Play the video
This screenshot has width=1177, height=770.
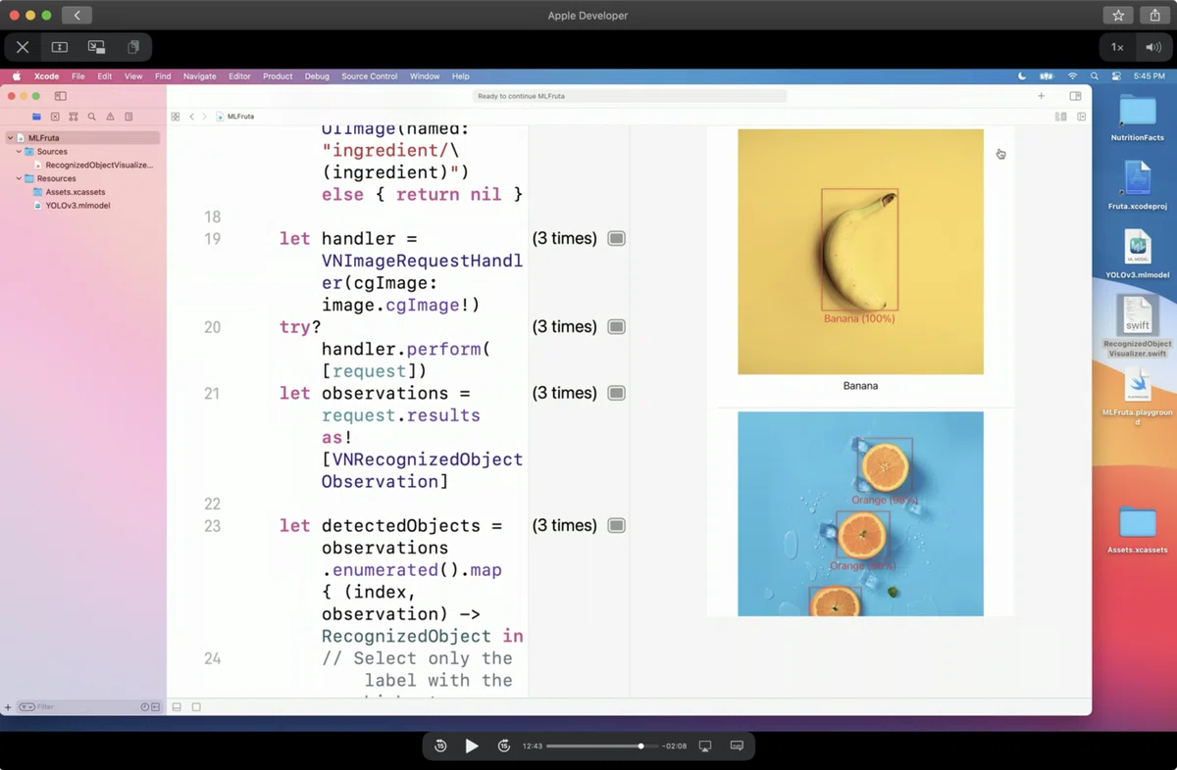(472, 746)
